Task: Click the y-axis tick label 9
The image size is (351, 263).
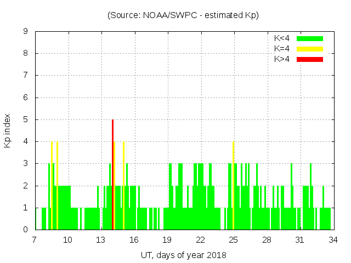Action: pos(26,32)
